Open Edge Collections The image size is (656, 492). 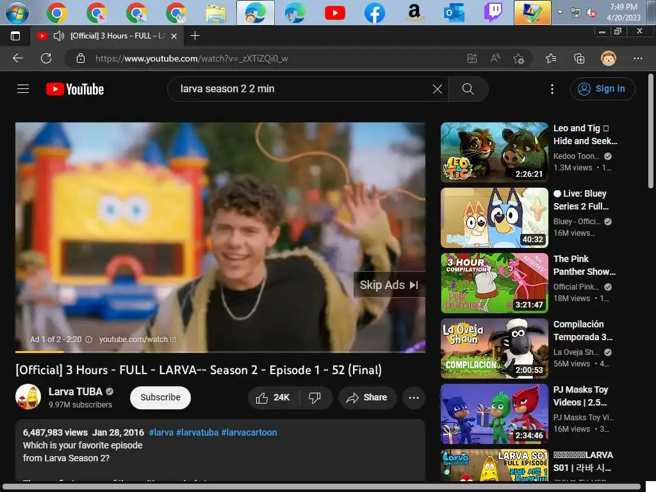[x=579, y=58]
